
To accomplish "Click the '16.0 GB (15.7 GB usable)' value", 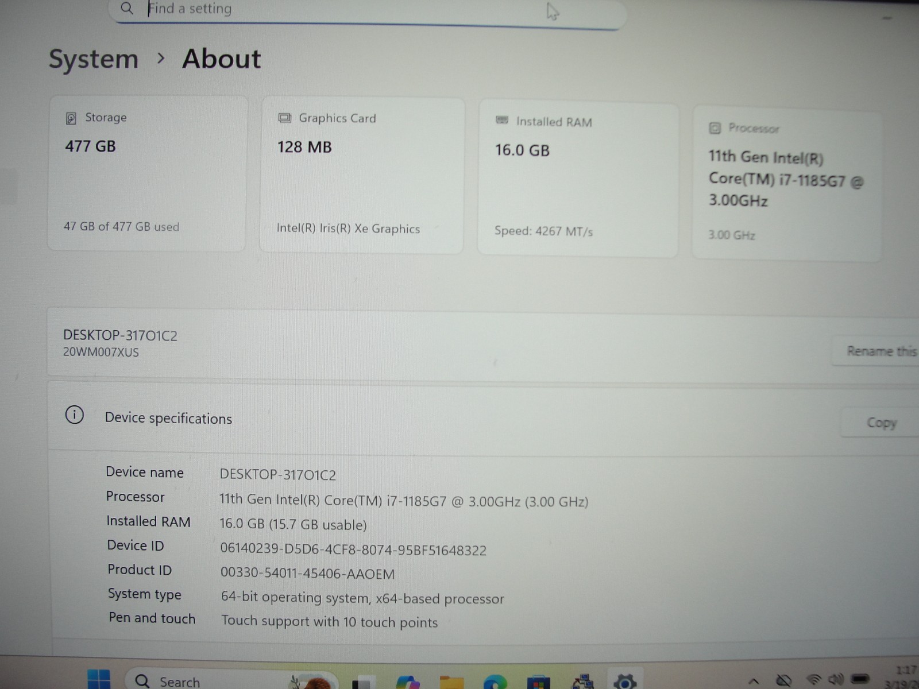I will [293, 524].
